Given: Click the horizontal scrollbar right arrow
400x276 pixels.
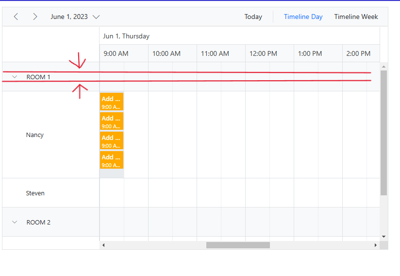Looking at the screenshot, I should tap(375, 245).
